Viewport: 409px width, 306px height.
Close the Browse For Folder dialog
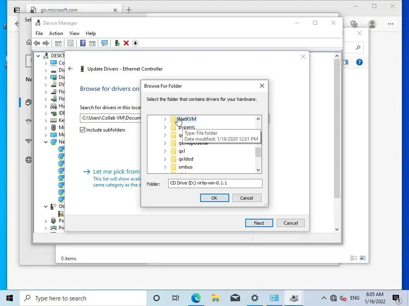click(x=262, y=86)
